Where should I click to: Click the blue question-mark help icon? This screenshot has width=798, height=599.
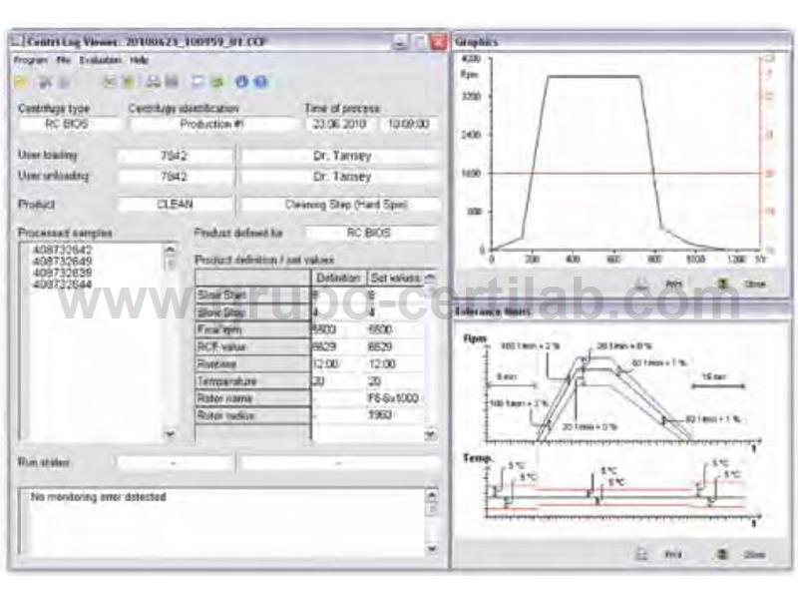[x=259, y=82]
